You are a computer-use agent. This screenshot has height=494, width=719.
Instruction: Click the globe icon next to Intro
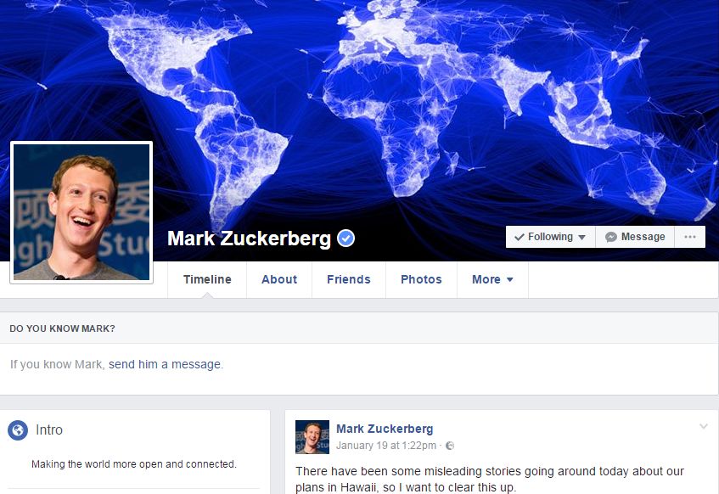point(18,430)
